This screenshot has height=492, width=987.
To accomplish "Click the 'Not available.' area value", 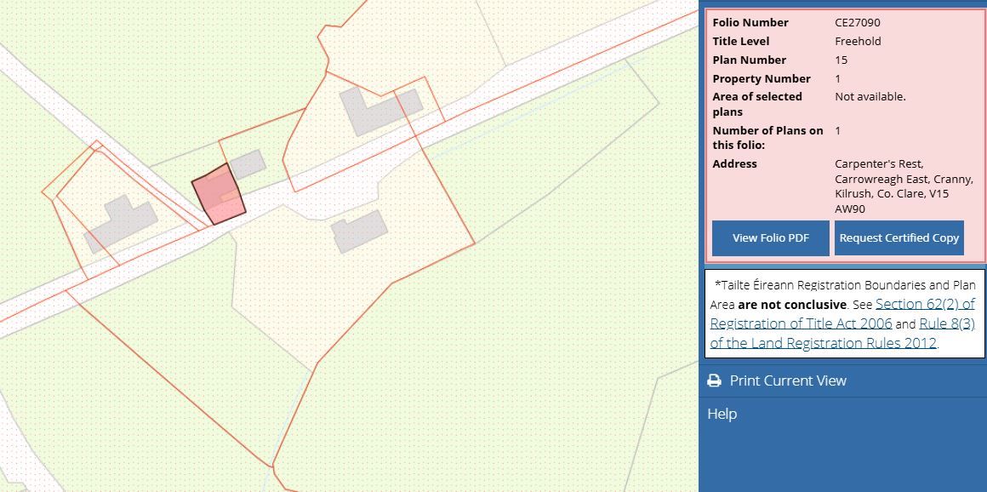I will 870,97.
